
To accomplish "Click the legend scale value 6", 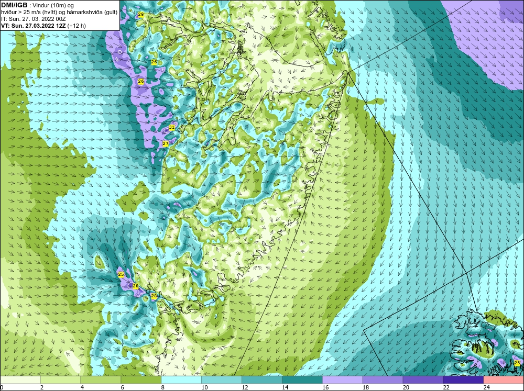I will click(122, 387).
